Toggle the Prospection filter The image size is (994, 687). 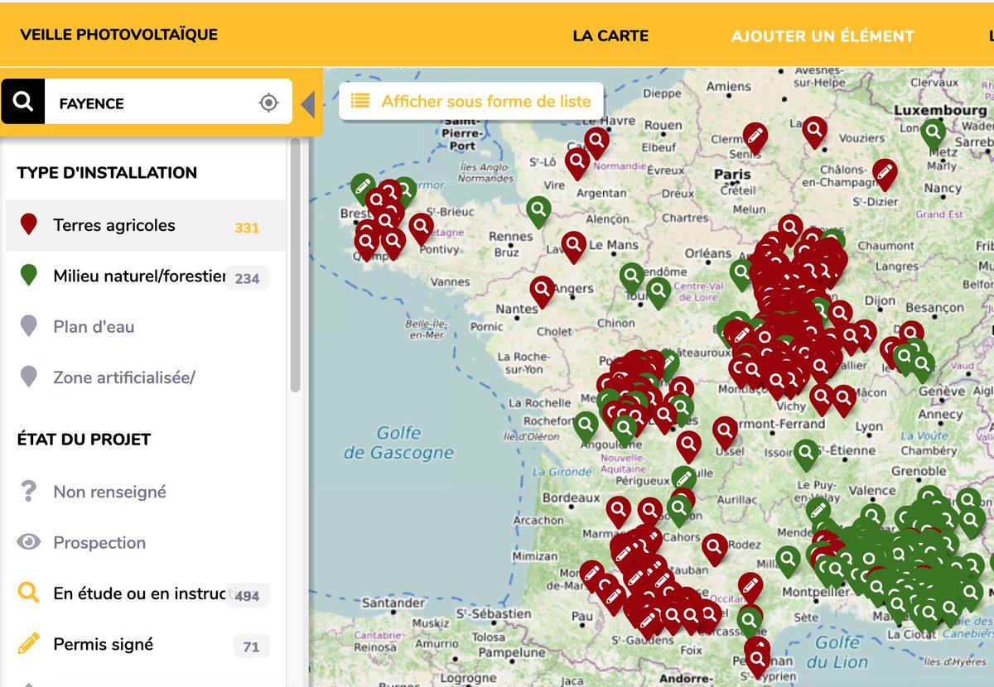[146, 543]
